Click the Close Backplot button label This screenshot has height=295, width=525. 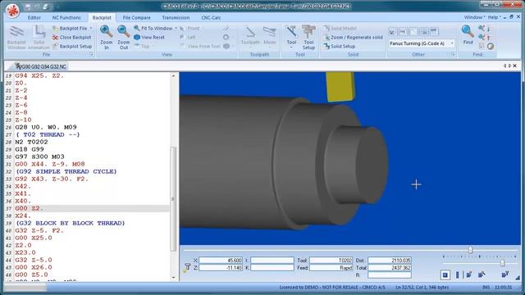75,38
